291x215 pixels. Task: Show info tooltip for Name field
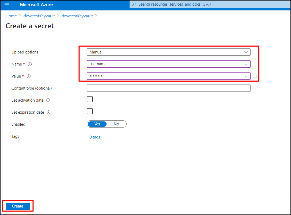tap(30, 64)
